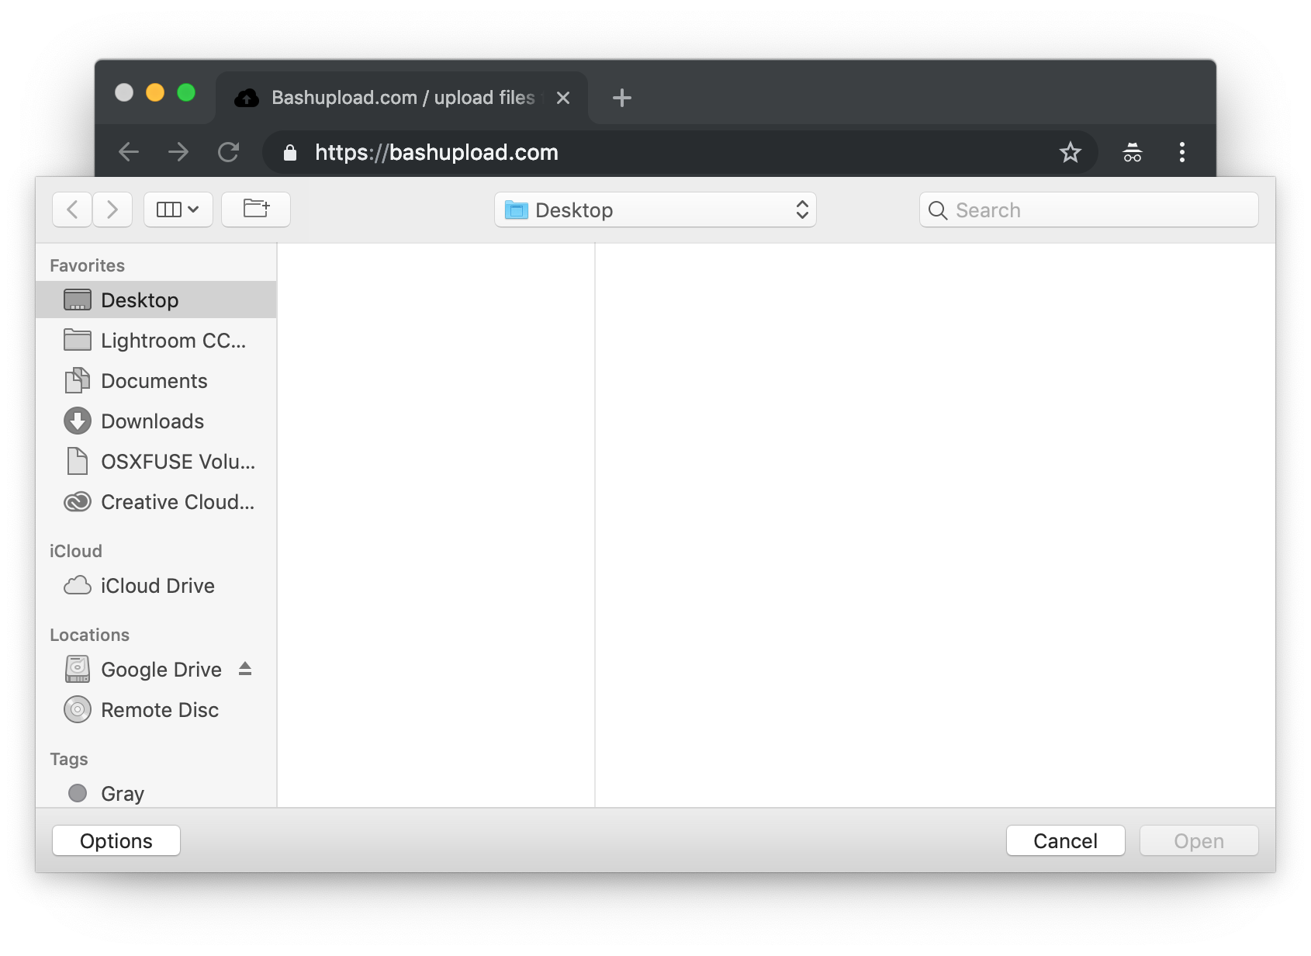Navigate forward in the file dialog

[x=112, y=210]
